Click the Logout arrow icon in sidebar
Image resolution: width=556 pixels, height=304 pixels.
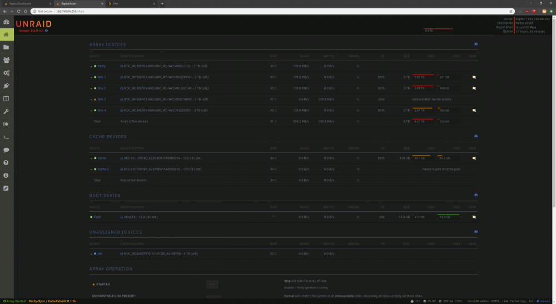6,124
